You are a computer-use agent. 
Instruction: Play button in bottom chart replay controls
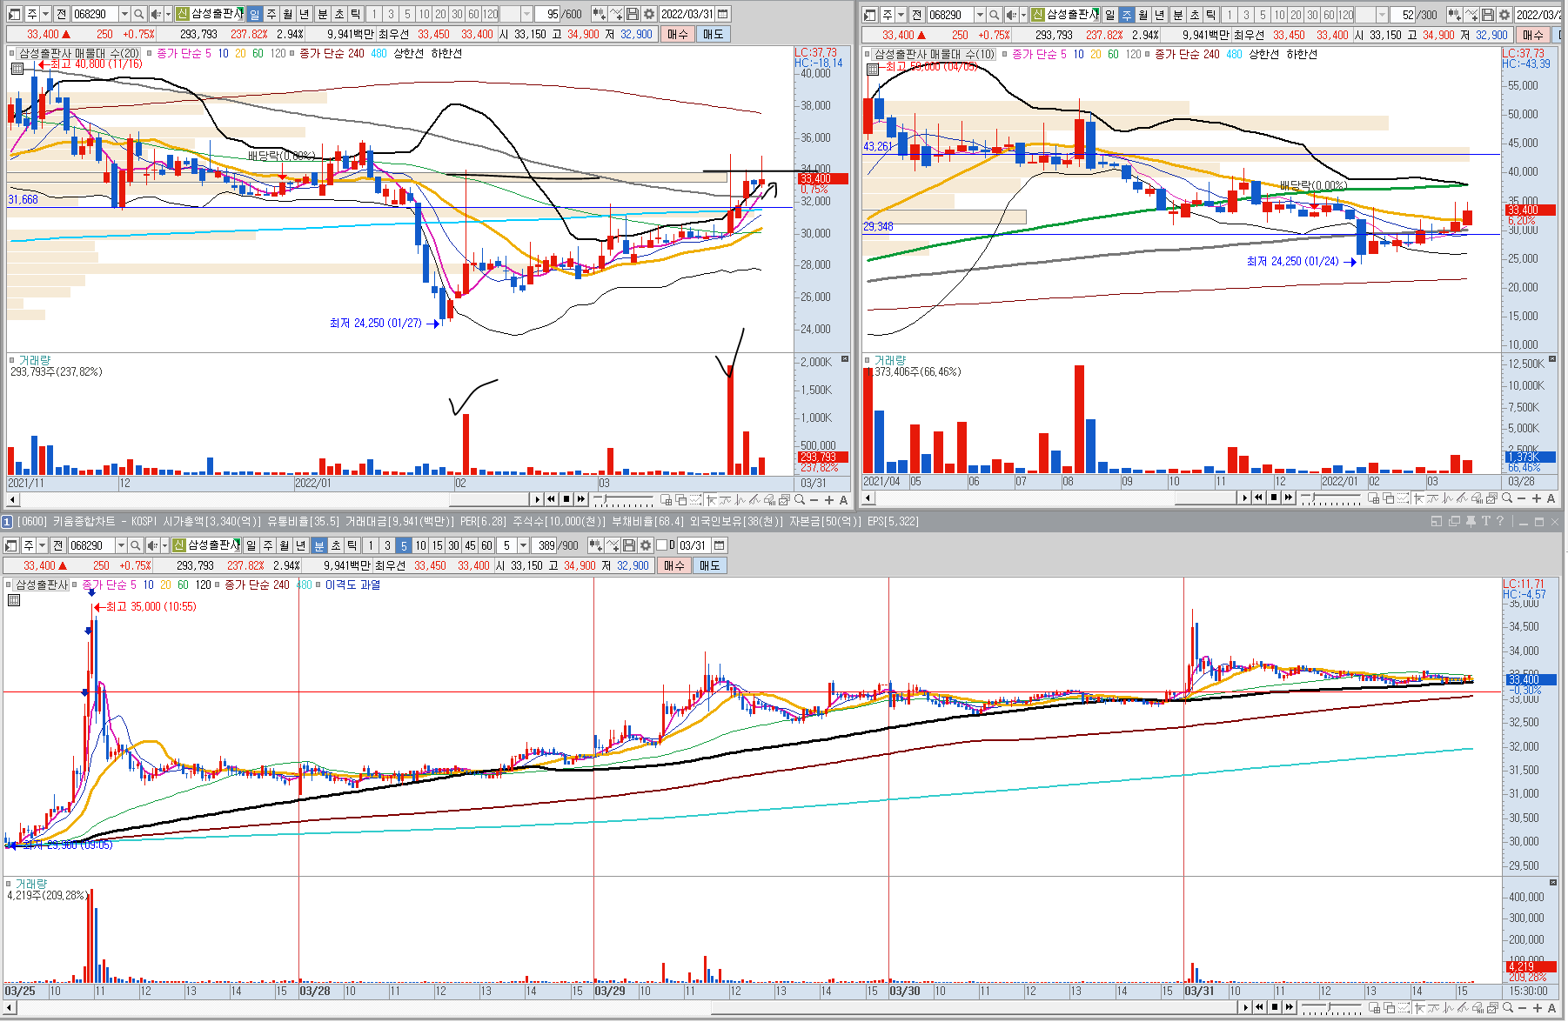(x=1245, y=1007)
